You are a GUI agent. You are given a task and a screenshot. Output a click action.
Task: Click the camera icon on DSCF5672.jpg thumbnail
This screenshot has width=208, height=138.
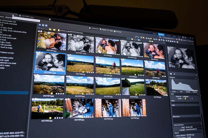tap(35, 75)
